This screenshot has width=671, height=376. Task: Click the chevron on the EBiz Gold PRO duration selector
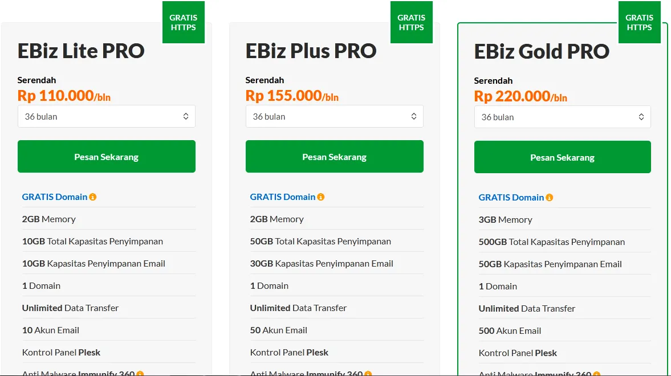[642, 116]
